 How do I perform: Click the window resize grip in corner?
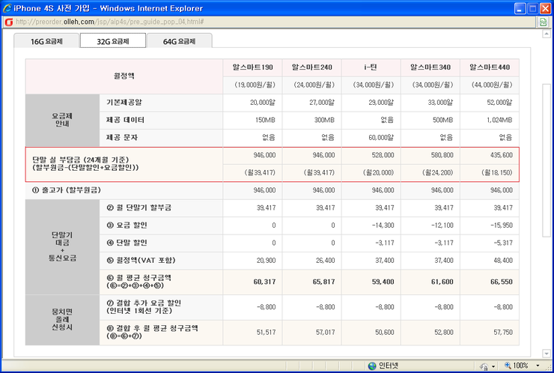click(x=549, y=368)
